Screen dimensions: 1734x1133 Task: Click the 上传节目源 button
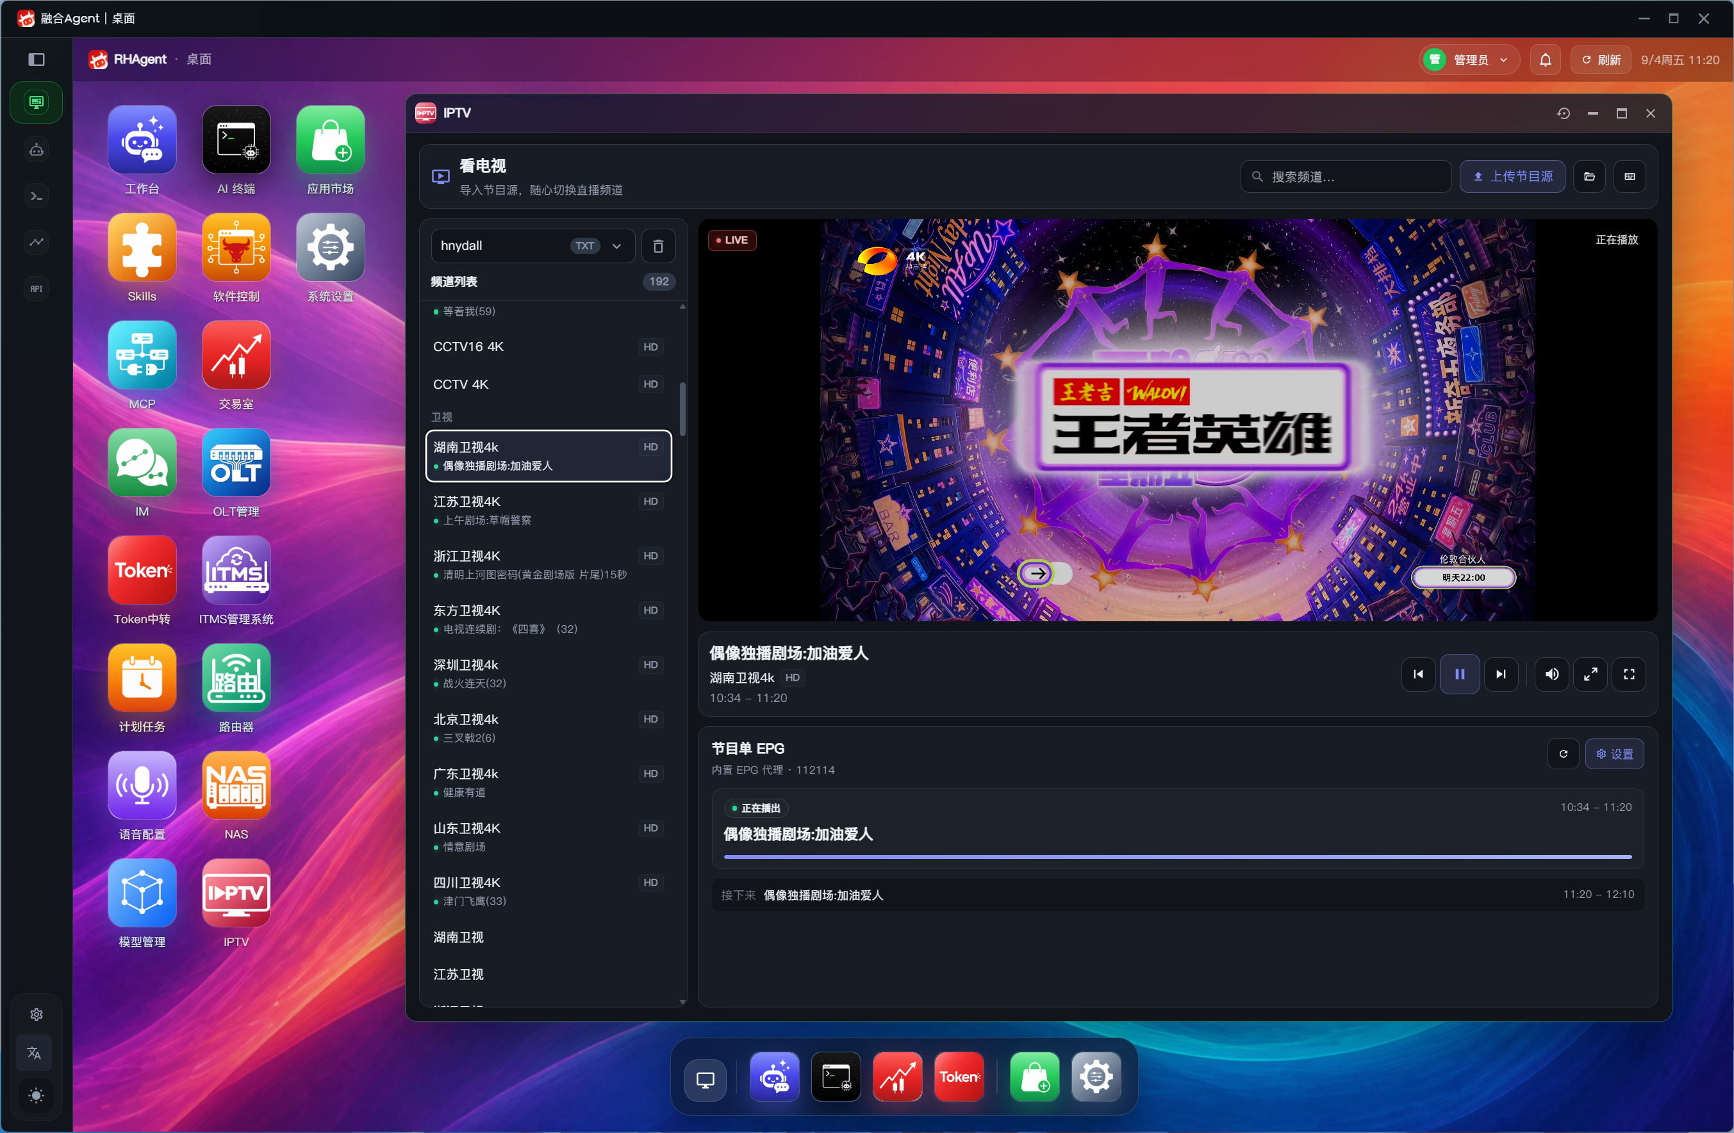(1512, 176)
